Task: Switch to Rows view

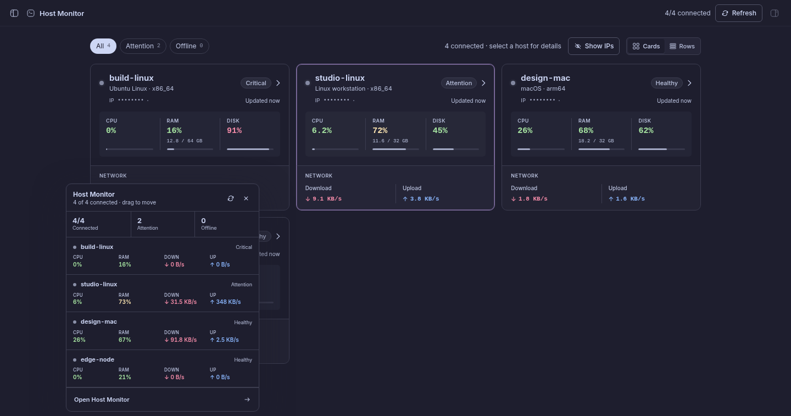Action: point(682,46)
